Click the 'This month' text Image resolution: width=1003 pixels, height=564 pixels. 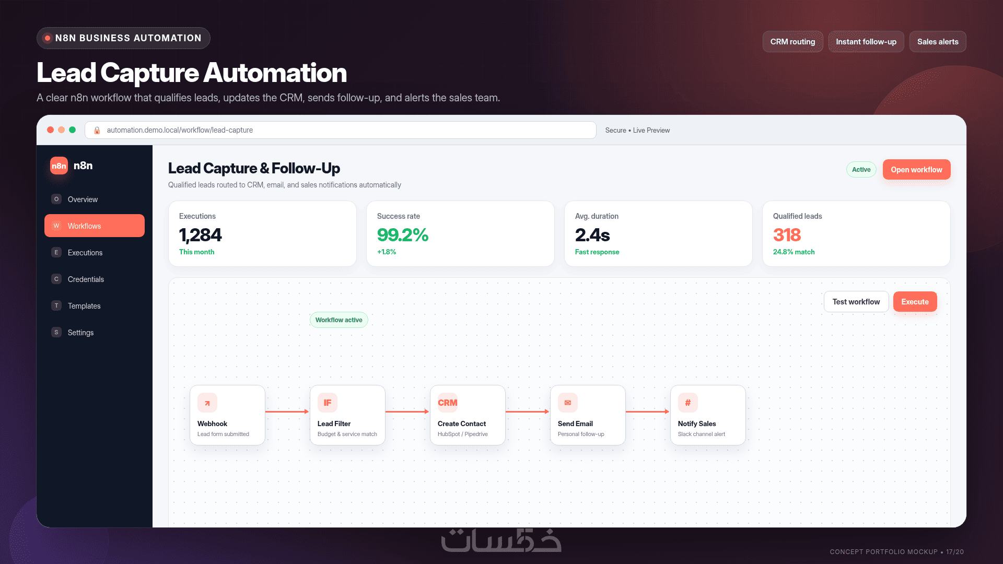196,252
